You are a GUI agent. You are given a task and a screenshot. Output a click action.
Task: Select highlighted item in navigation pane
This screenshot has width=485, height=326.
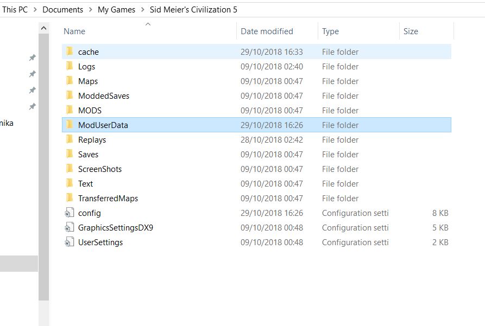pos(19,264)
